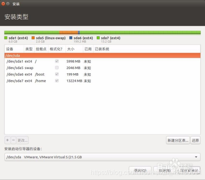This screenshot has width=205, height=180.
Task: Click the 已用 column header
Action: 88,49
